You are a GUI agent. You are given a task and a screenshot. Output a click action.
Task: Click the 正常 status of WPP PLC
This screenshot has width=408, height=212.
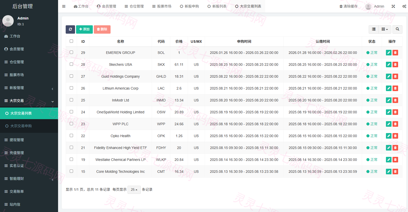372,124
